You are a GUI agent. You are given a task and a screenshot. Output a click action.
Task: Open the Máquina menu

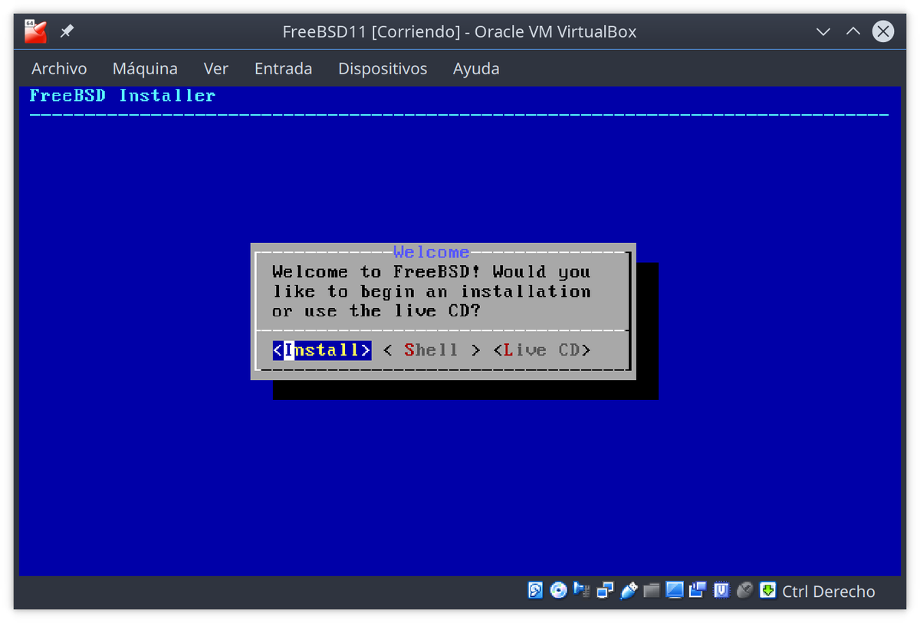coord(145,68)
